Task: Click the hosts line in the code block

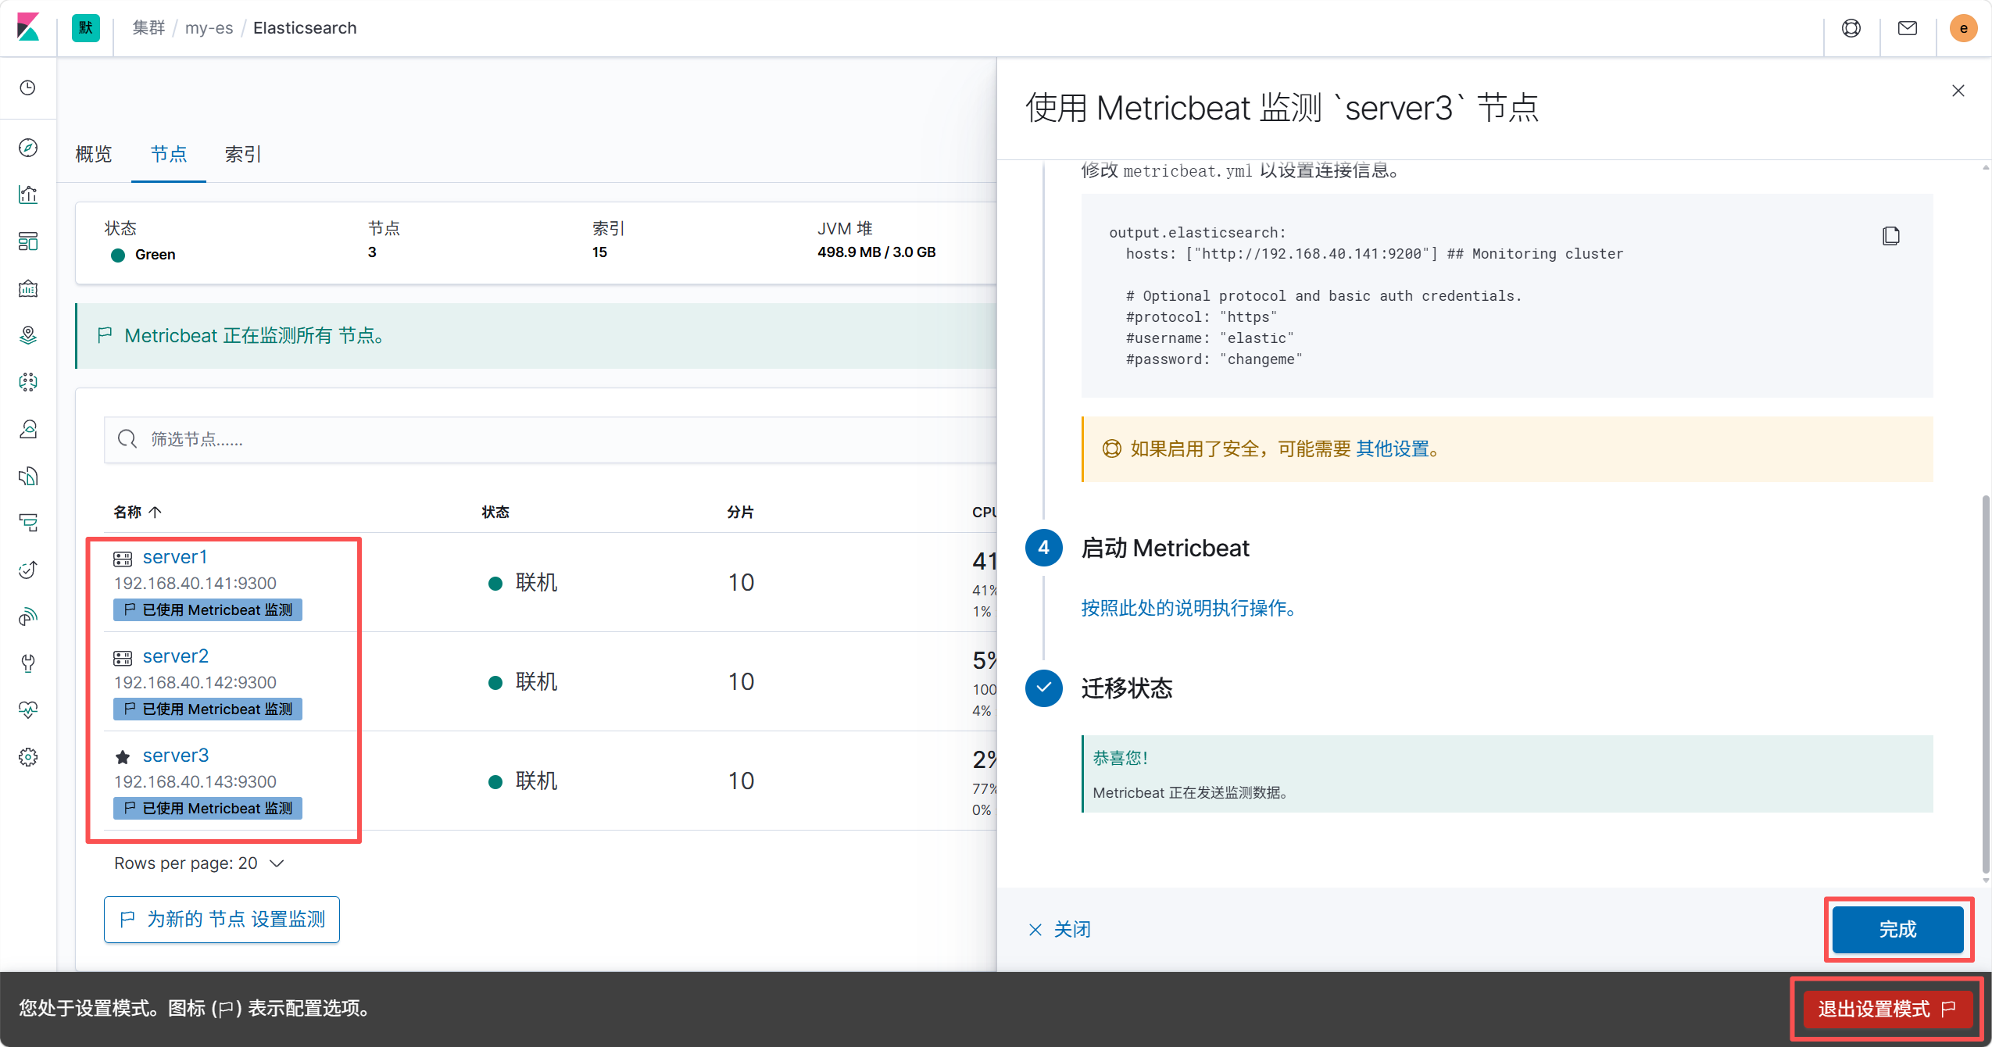Action: tap(1374, 254)
